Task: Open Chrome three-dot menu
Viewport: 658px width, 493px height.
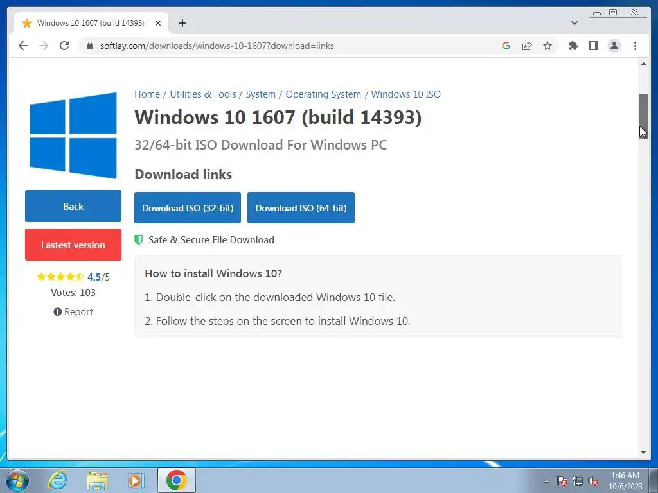Action: point(635,46)
